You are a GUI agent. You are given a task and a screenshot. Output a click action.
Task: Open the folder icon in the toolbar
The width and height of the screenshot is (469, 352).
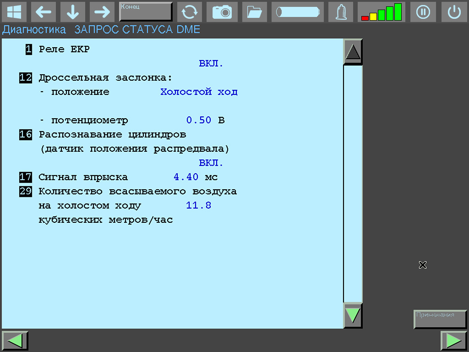click(x=254, y=12)
